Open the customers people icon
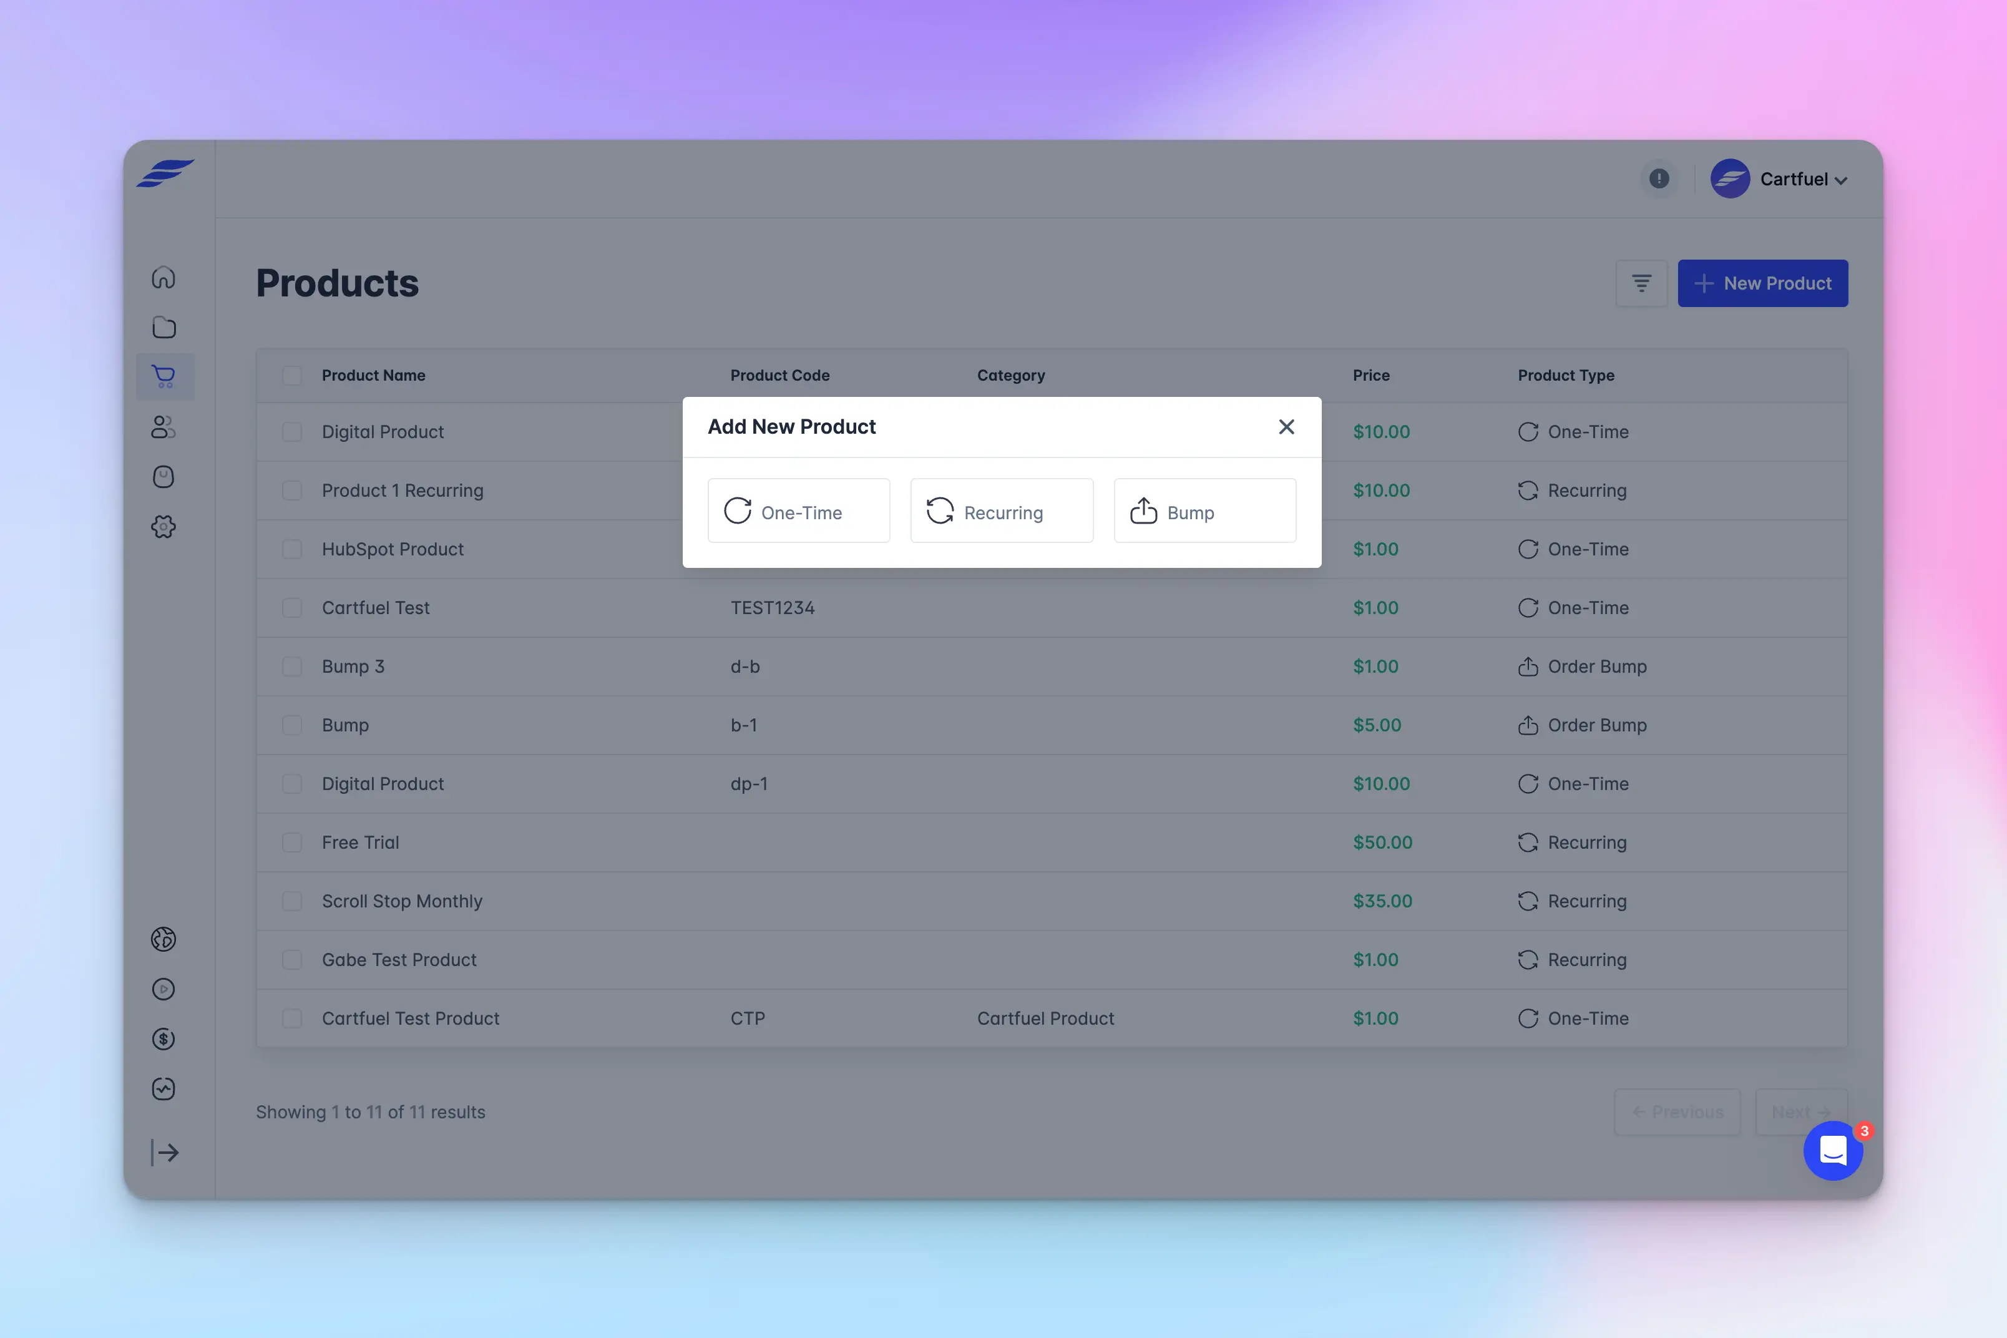This screenshot has height=1338, width=2007. pyautogui.click(x=164, y=427)
